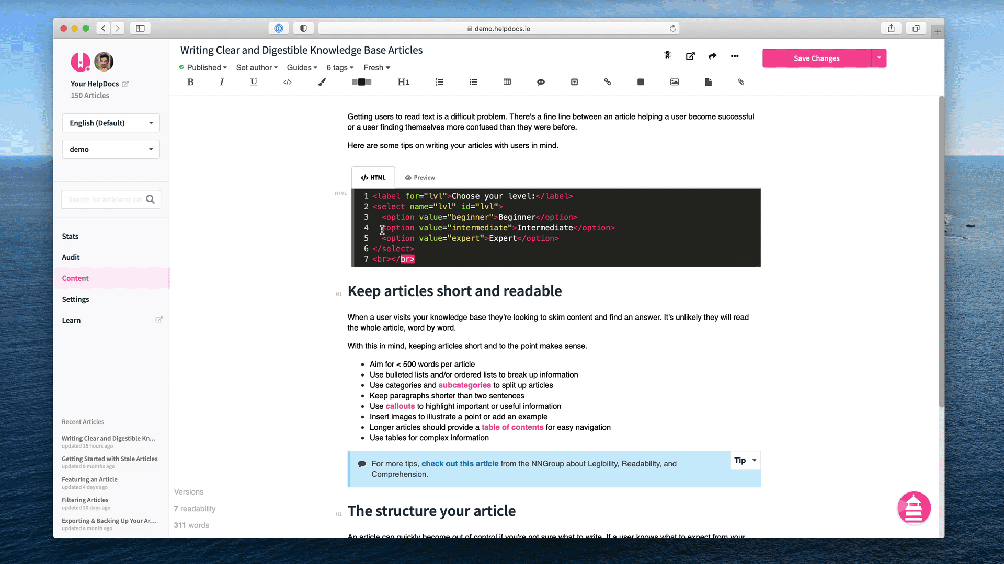Click the article search field

105,199
